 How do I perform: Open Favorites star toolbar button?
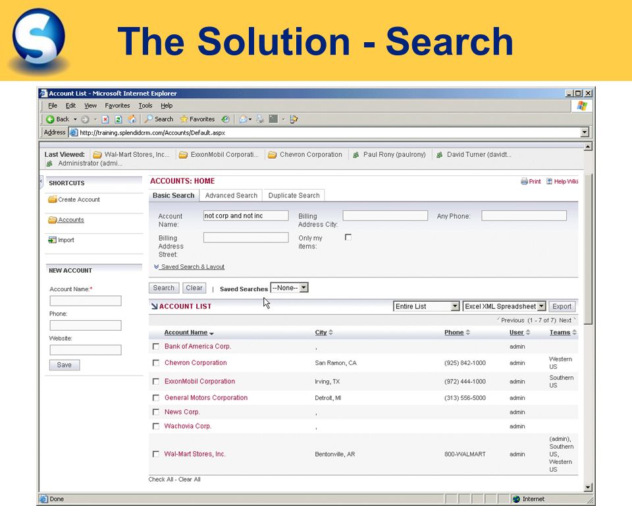(x=197, y=119)
